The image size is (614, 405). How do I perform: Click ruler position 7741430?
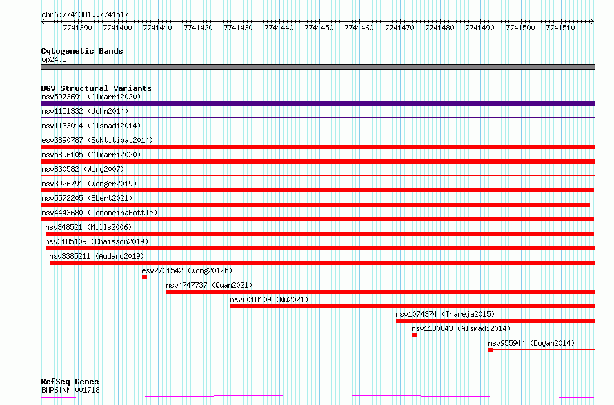pos(239,28)
